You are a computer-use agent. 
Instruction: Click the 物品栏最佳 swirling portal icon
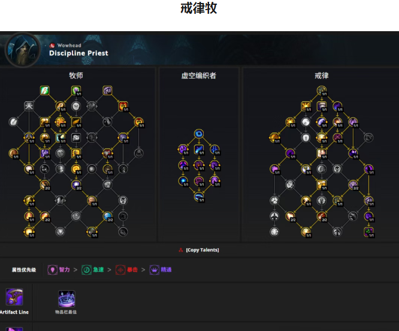point(66,299)
